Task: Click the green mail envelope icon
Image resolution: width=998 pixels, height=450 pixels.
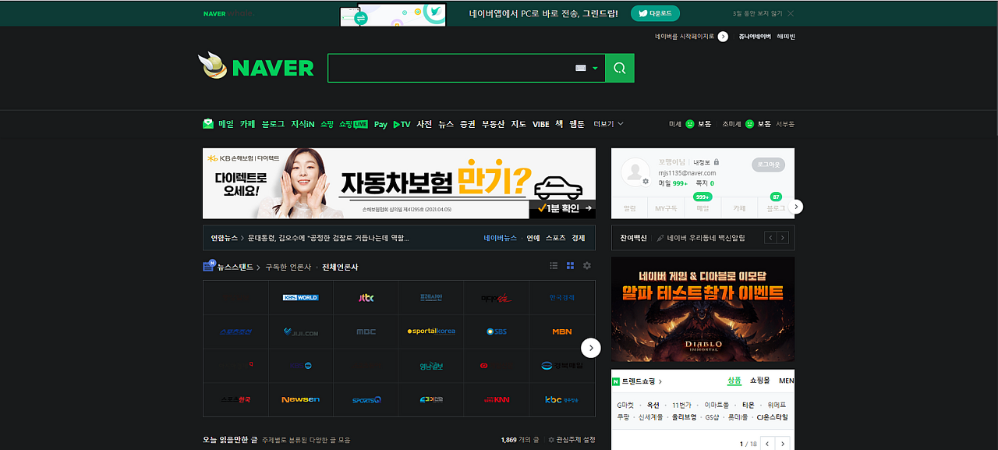Action: click(208, 123)
